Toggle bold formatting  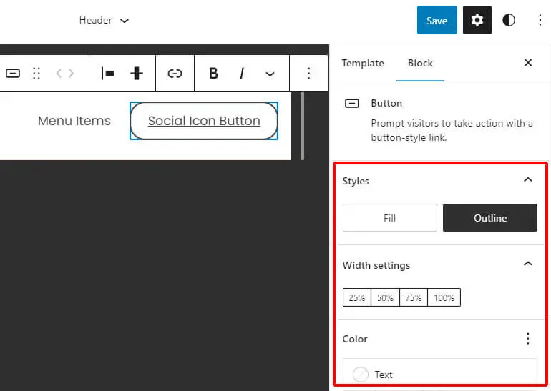213,74
